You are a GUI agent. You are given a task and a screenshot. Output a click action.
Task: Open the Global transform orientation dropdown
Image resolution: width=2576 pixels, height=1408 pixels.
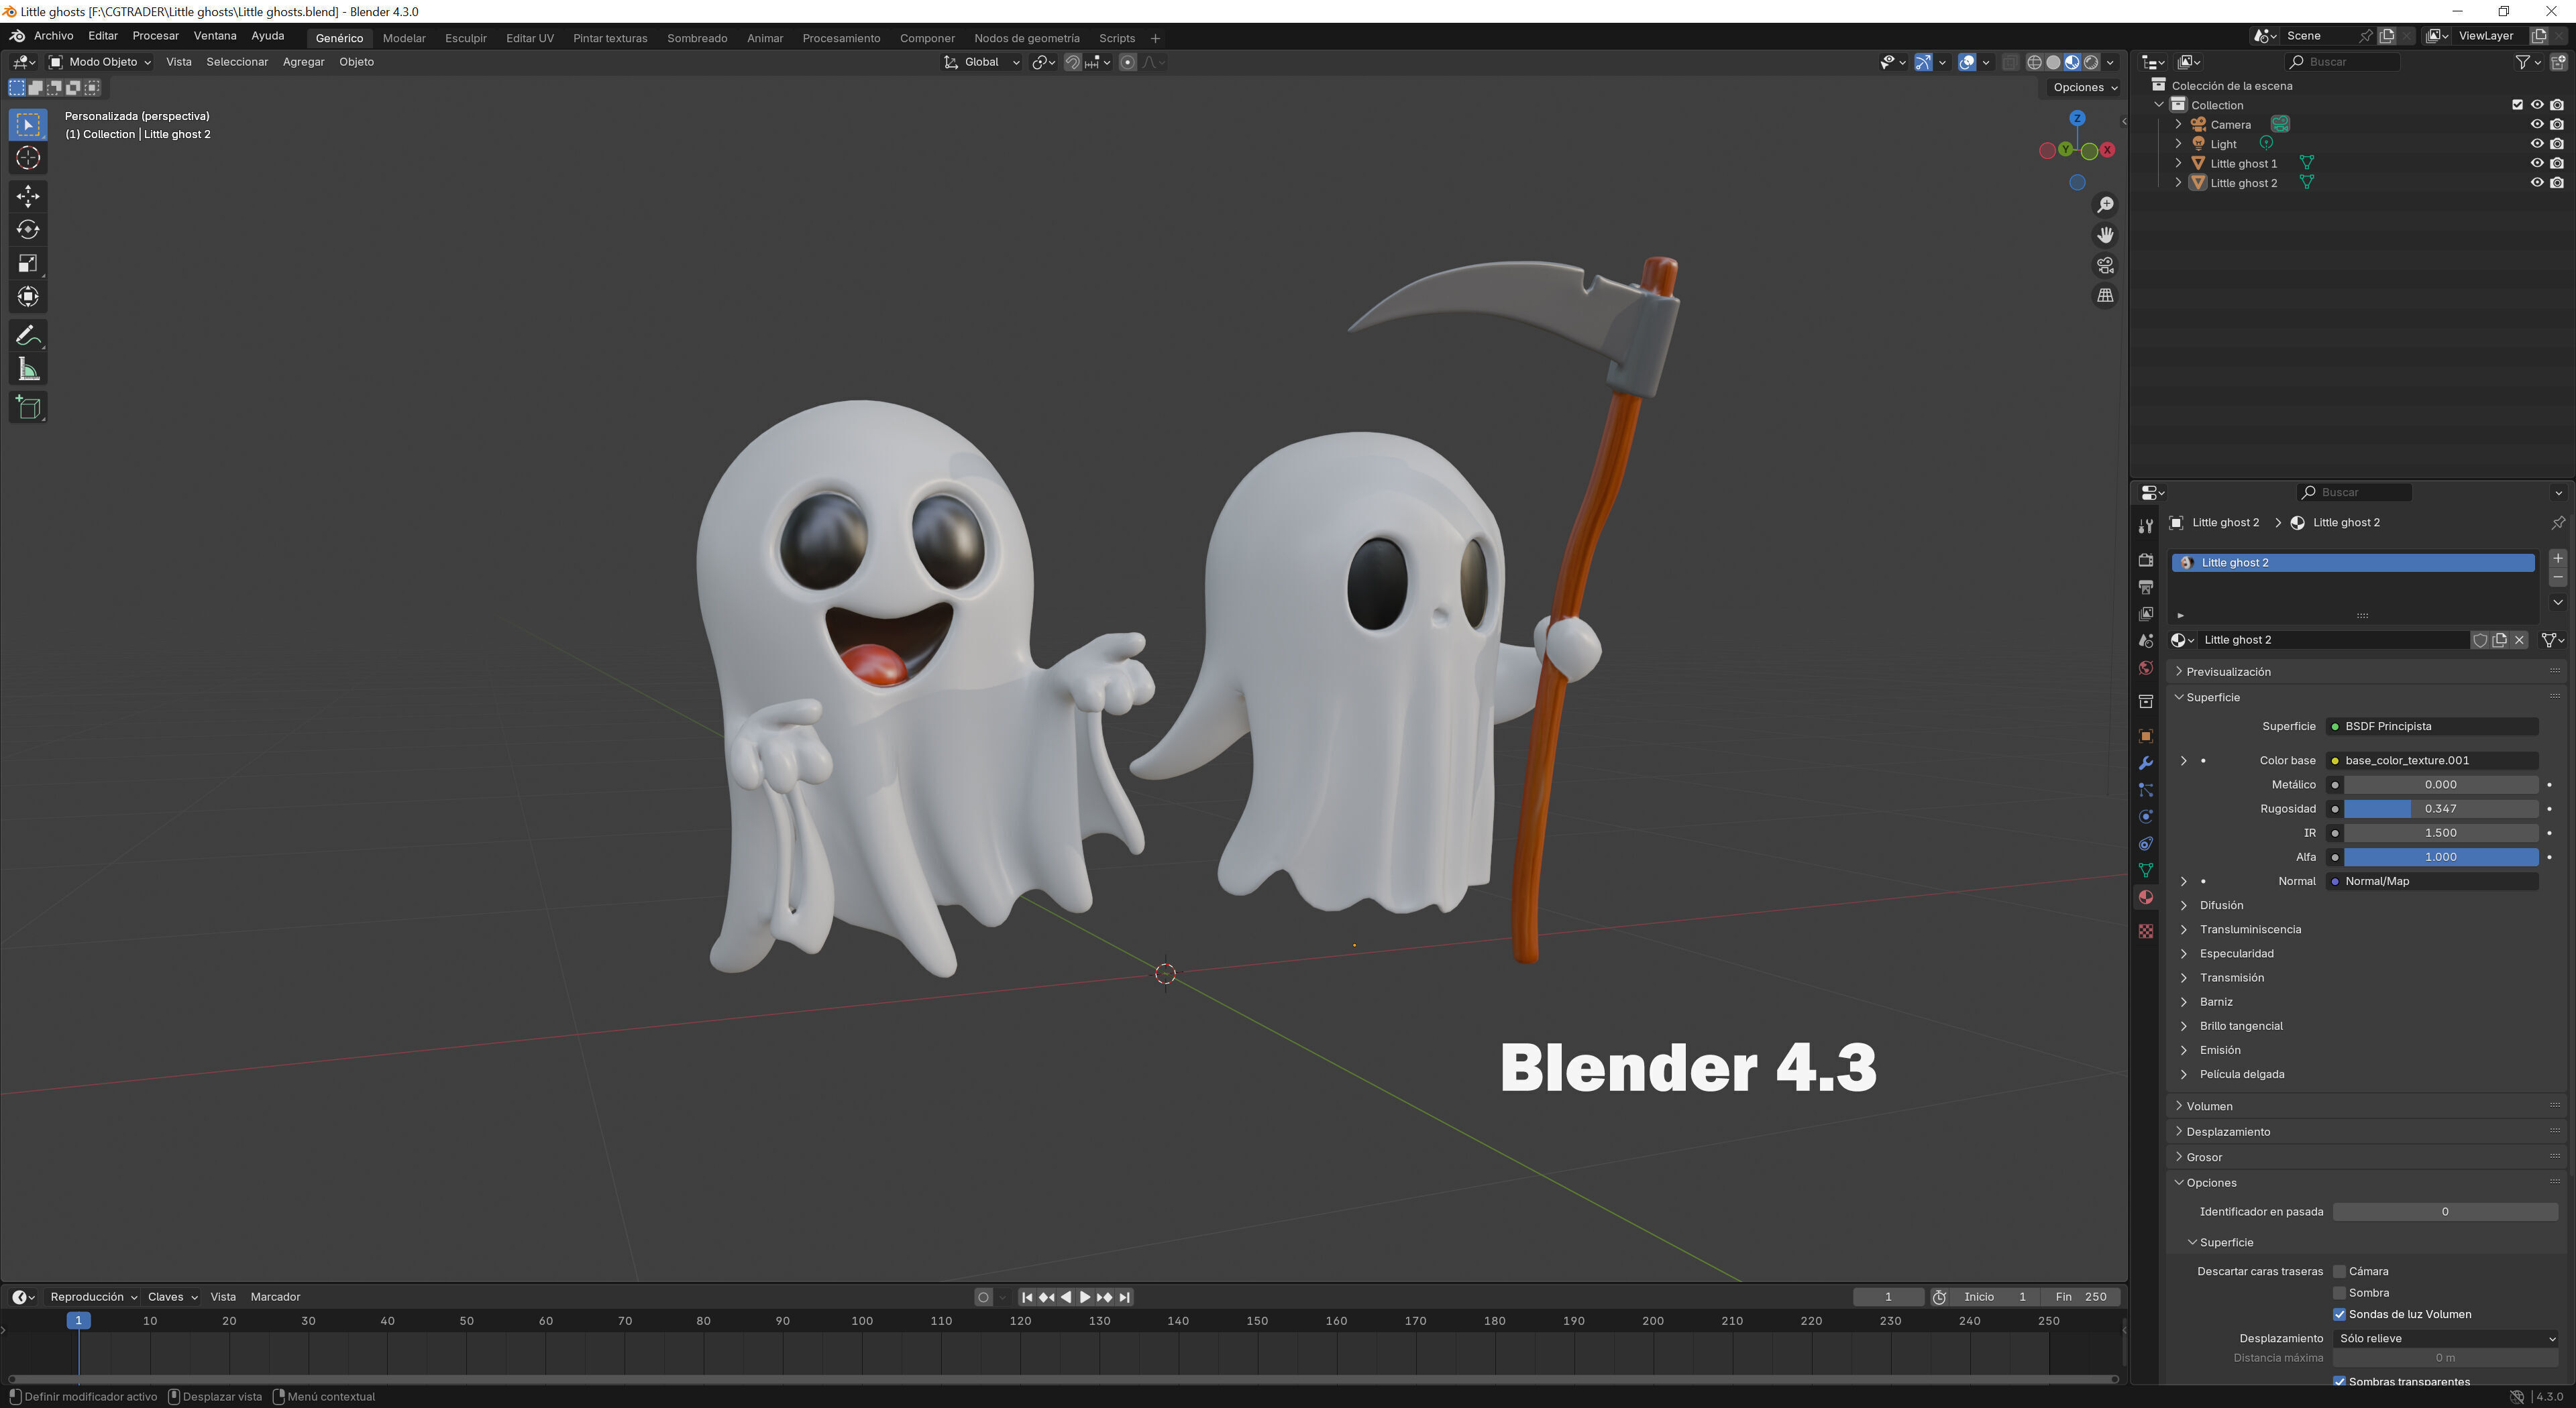click(981, 62)
